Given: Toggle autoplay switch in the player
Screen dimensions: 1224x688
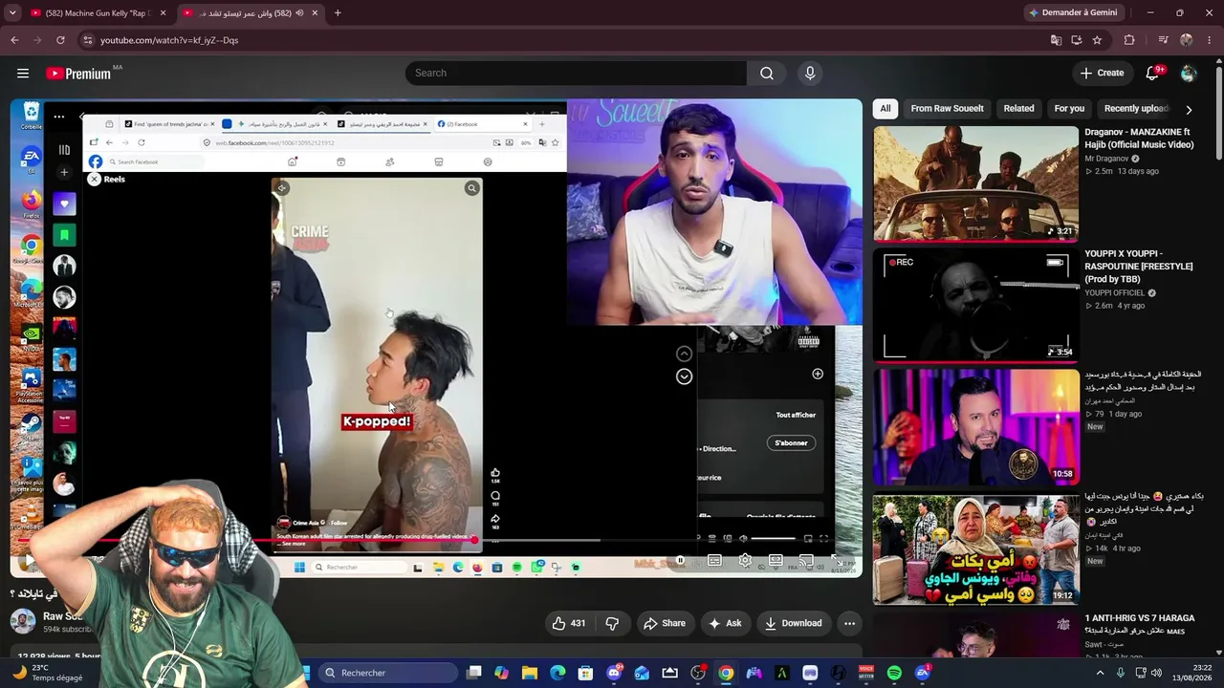Looking at the screenshot, I should (x=680, y=561).
